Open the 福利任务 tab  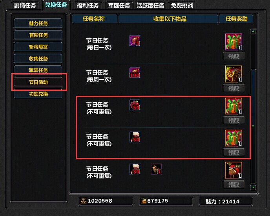(x=88, y=5)
